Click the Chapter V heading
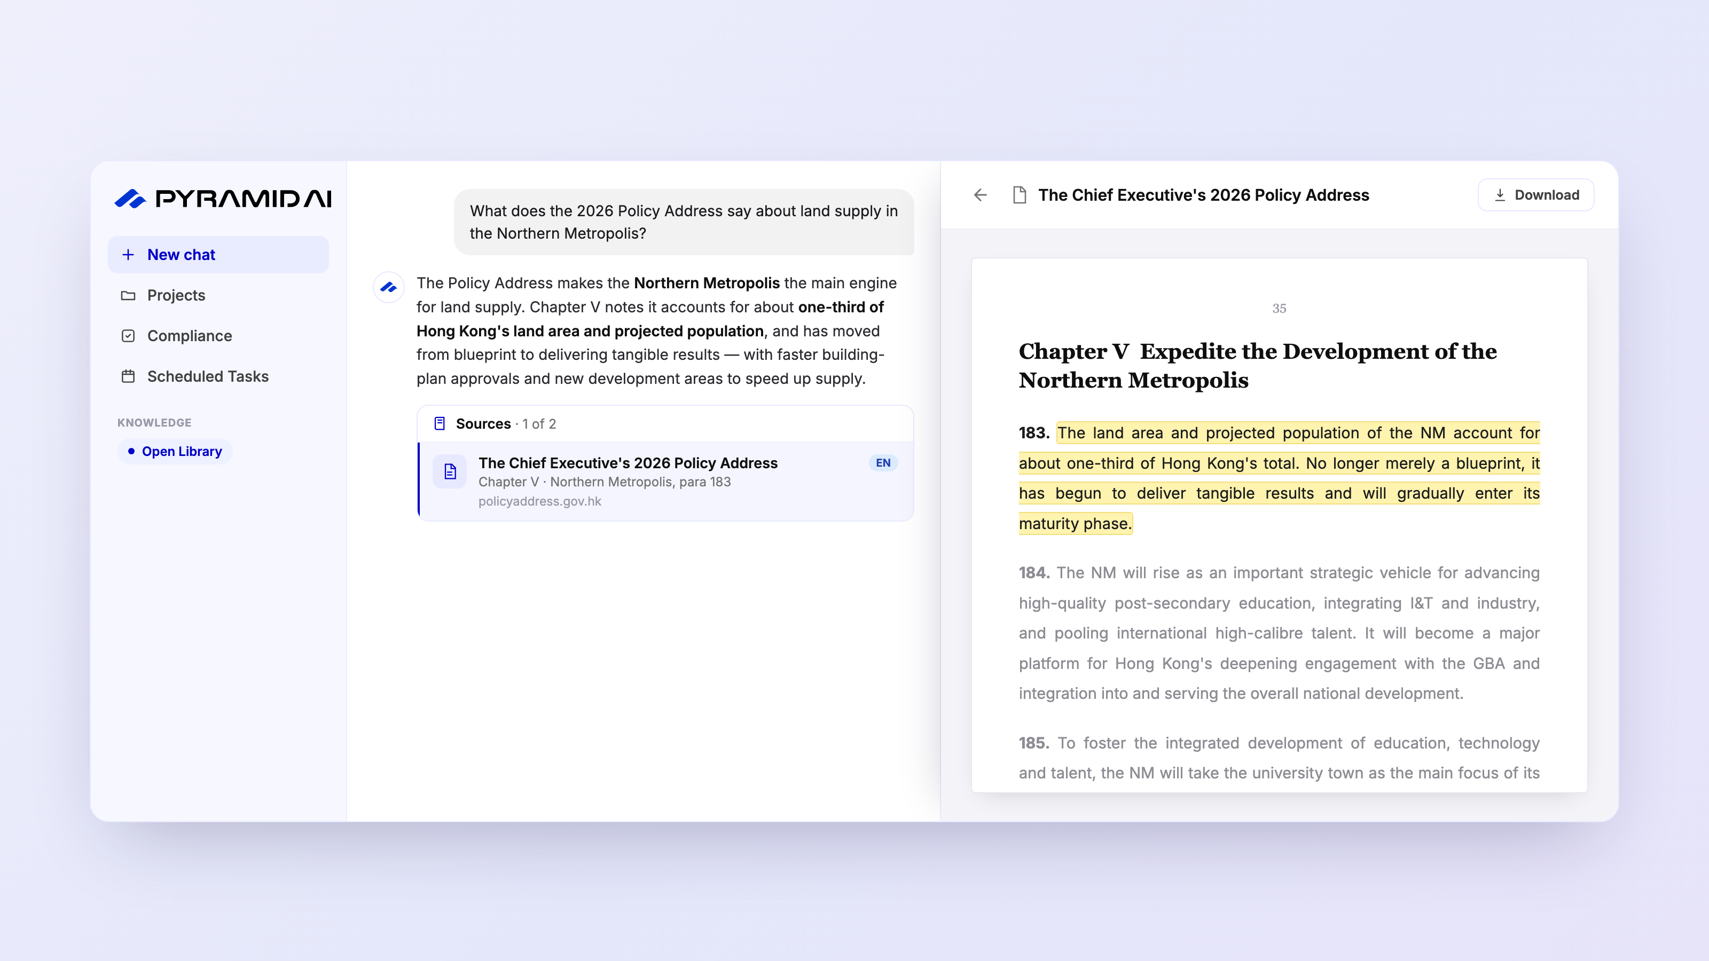Image resolution: width=1709 pixels, height=961 pixels. tap(1258, 365)
